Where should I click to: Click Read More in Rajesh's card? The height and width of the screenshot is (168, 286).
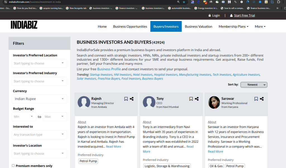point(113,146)
